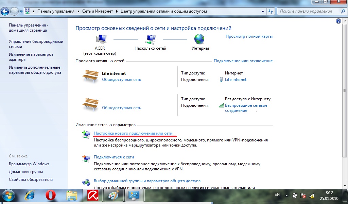Open 'Выбор домашней группы и параметров общего доступа'
Screen dimensions: 348x204
coord(147,181)
